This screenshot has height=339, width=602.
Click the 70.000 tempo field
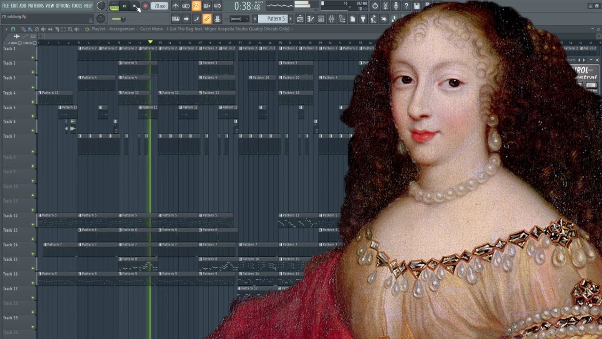point(159,6)
